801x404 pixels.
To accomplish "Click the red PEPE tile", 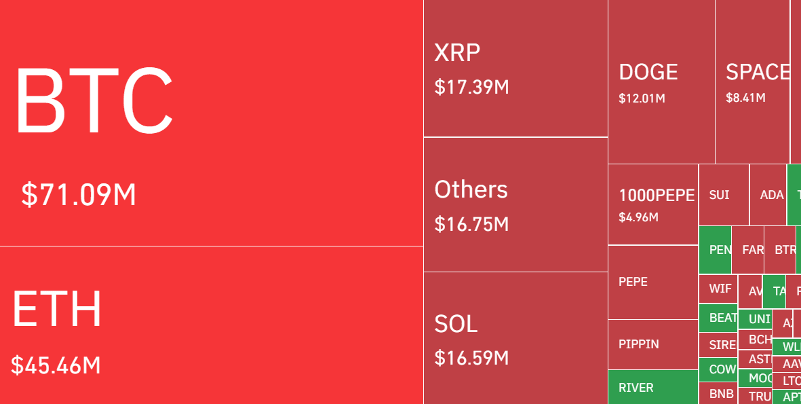I will point(653,282).
